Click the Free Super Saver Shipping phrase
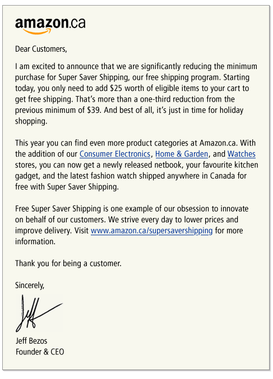 tap(58, 209)
